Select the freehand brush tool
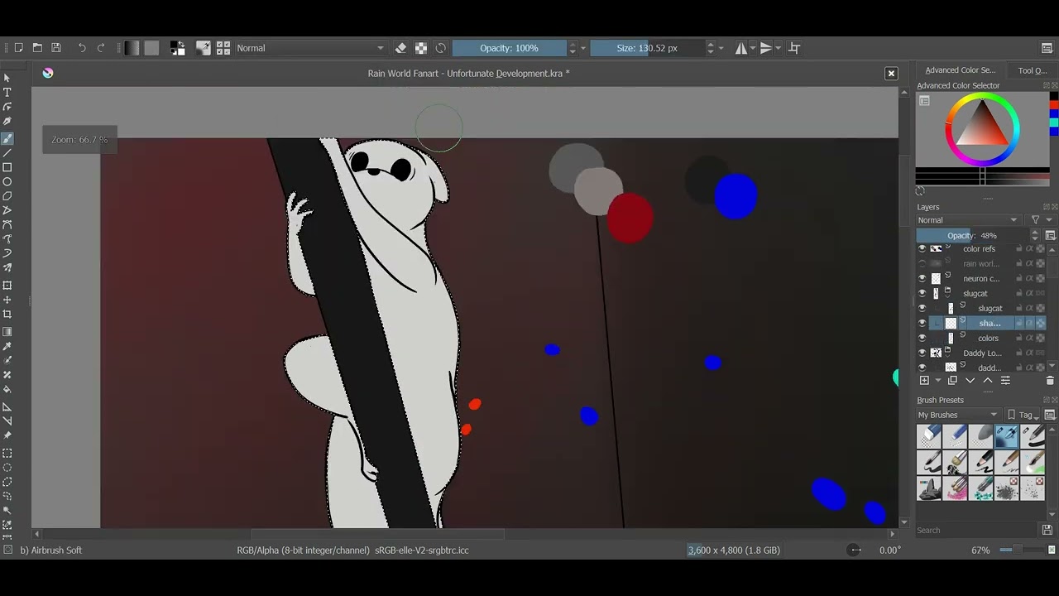This screenshot has height=596, width=1059. tap(7, 138)
